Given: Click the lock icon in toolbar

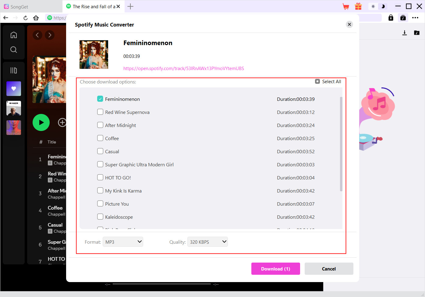Looking at the screenshot, I should pyautogui.click(x=391, y=18).
